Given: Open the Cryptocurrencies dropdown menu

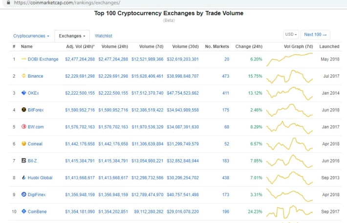Looking at the screenshot, I should click(x=31, y=36).
